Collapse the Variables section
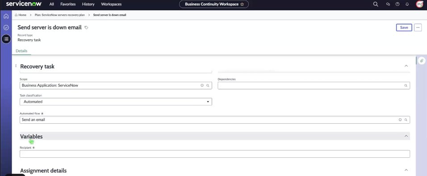 tap(406, 136)
